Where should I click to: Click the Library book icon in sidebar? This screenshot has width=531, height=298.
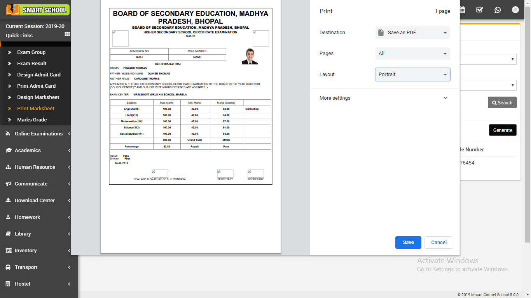8,234
